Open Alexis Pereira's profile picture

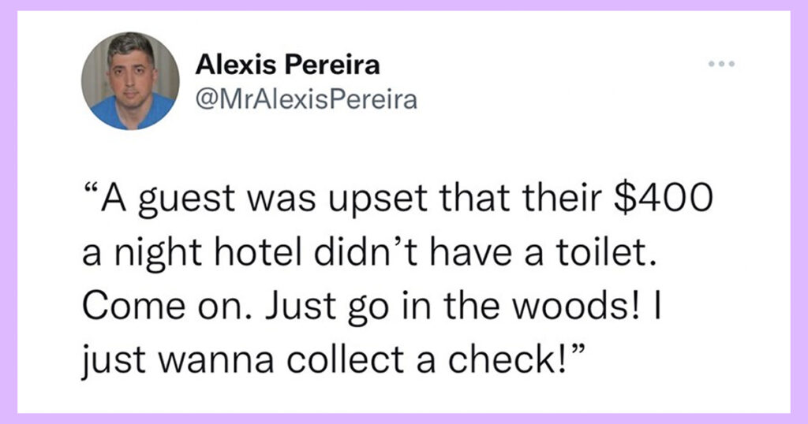(x=130, y=81)
